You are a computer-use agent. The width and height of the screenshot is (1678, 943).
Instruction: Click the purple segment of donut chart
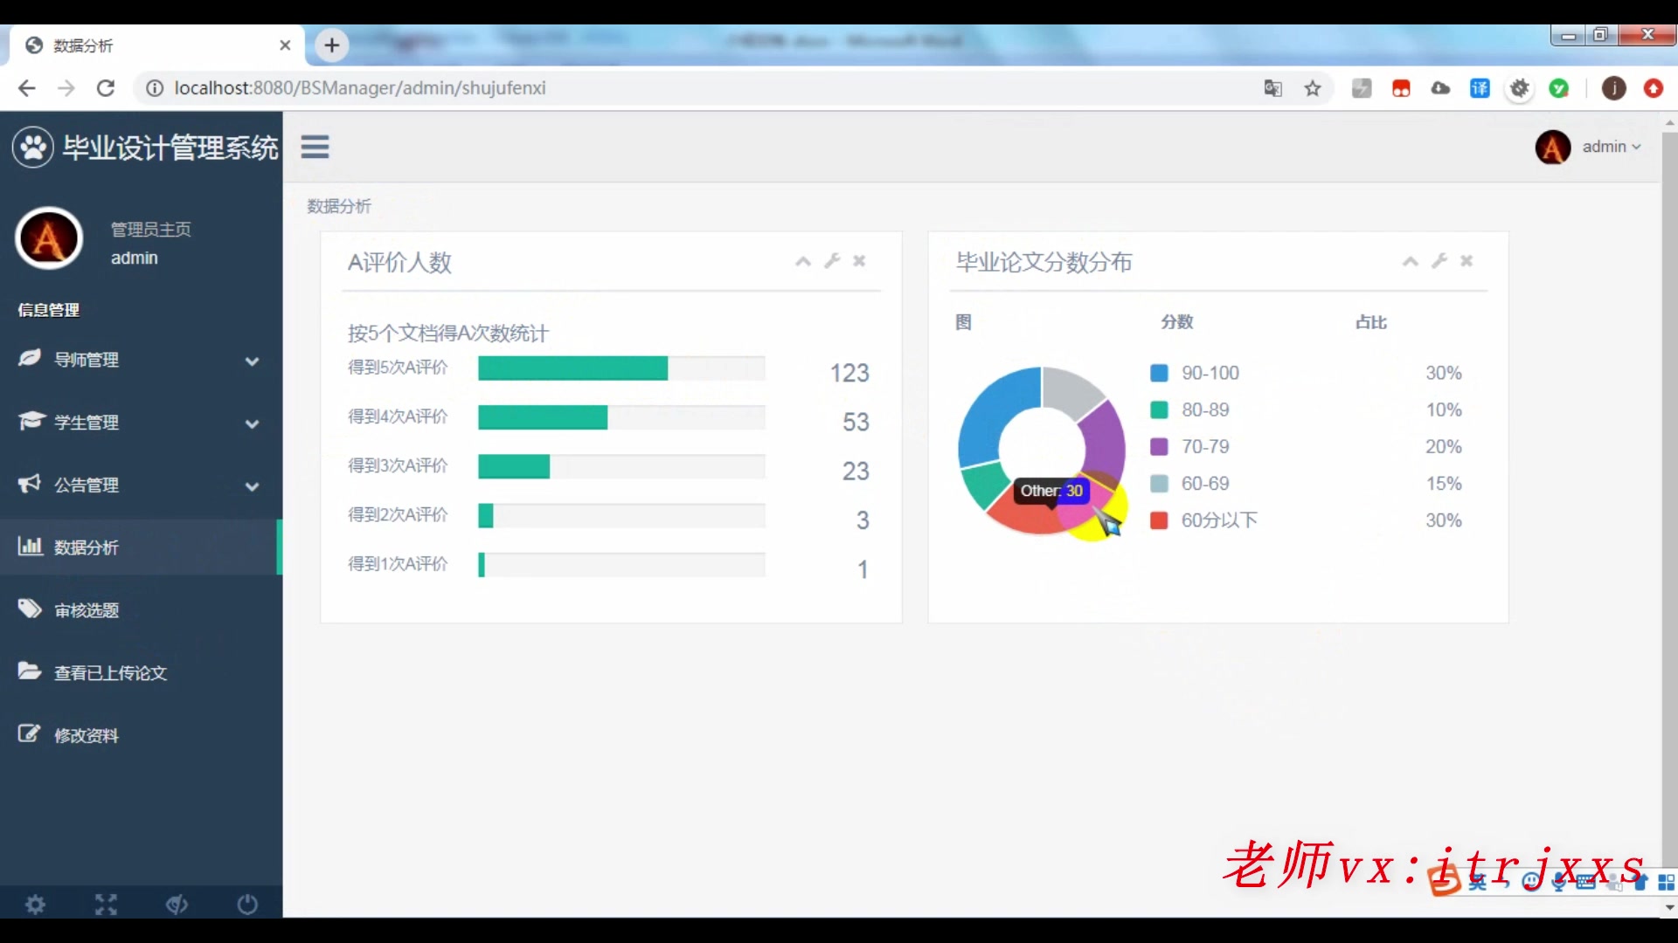tap(1105, 443)
